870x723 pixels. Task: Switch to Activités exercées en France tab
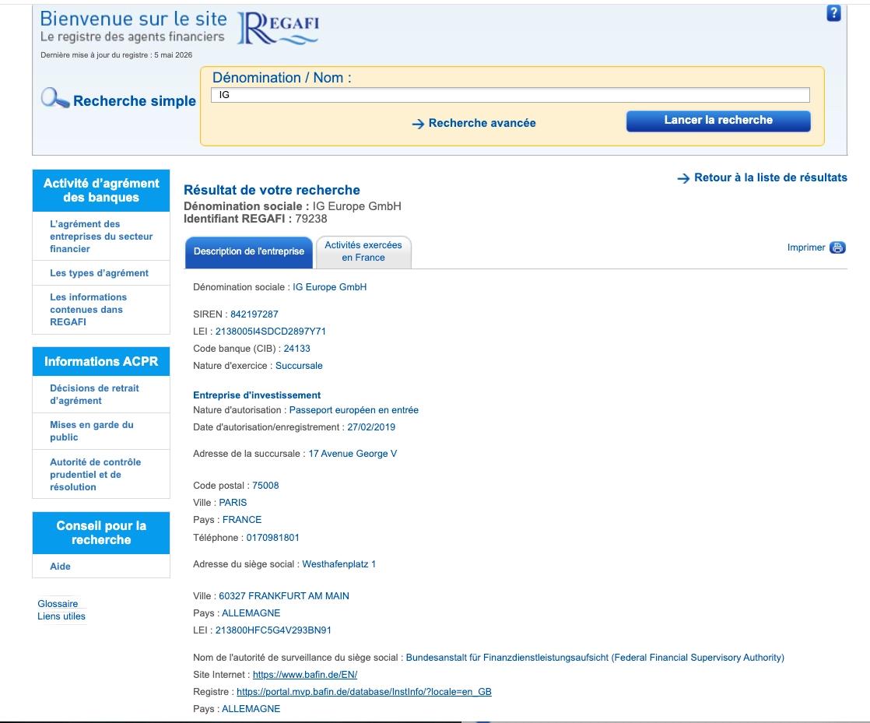tap(363, 251)
